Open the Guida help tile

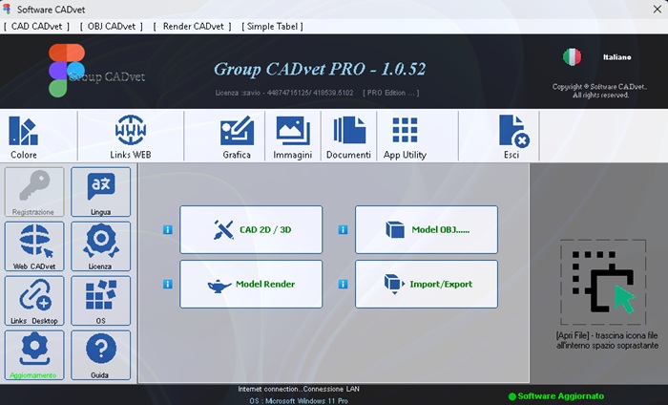(100, 355)
